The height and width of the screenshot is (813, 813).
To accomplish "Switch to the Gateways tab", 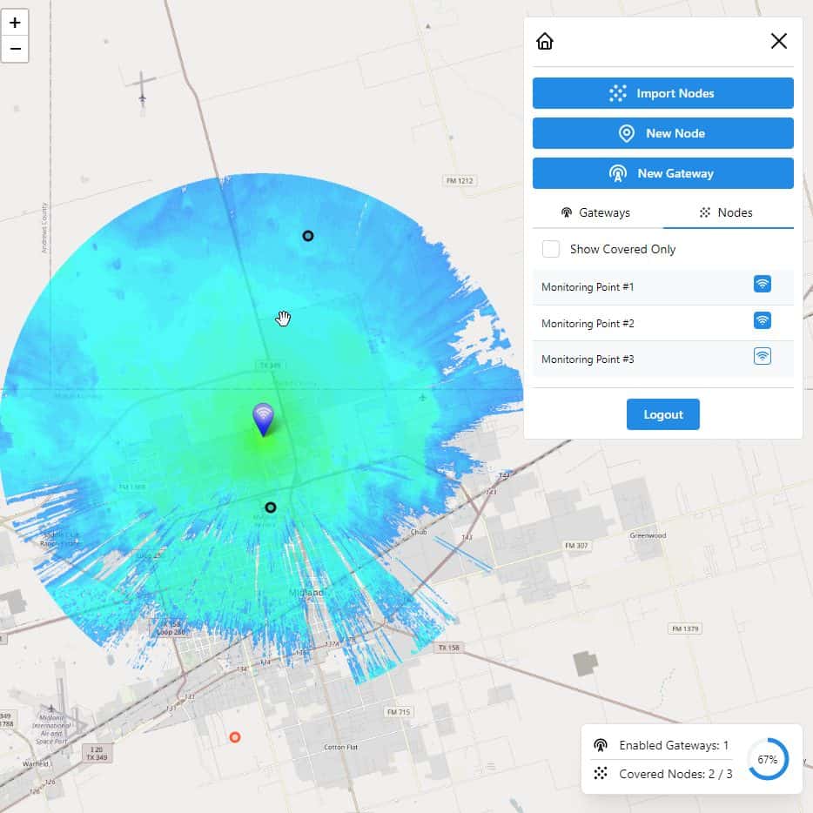I will 596,212.
